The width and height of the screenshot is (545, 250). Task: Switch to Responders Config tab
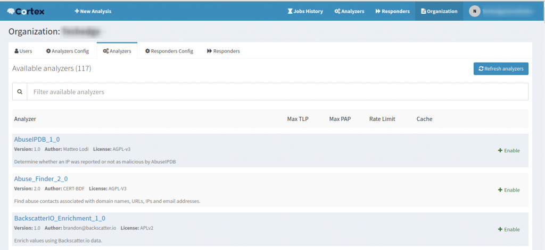click(169, 51)
